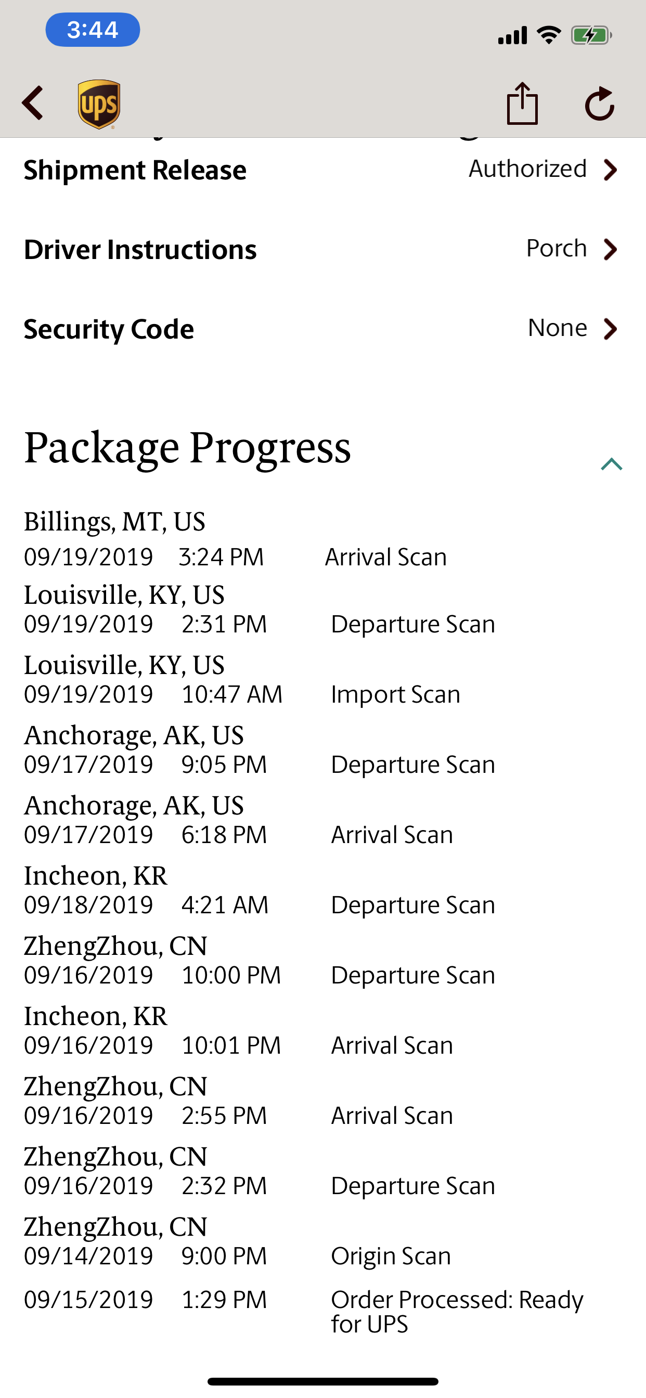Tap the back arrow icon
Viewport: 646px width, 1398px height.
coord(33,103)
